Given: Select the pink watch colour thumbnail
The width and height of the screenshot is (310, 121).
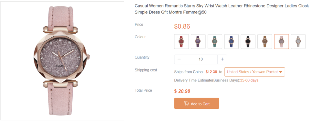Looking at the screenshot, I should pos(282,42).
